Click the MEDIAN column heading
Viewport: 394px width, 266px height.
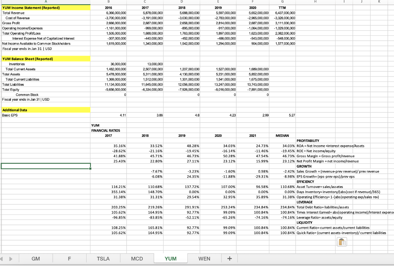[x=282, y=136]
